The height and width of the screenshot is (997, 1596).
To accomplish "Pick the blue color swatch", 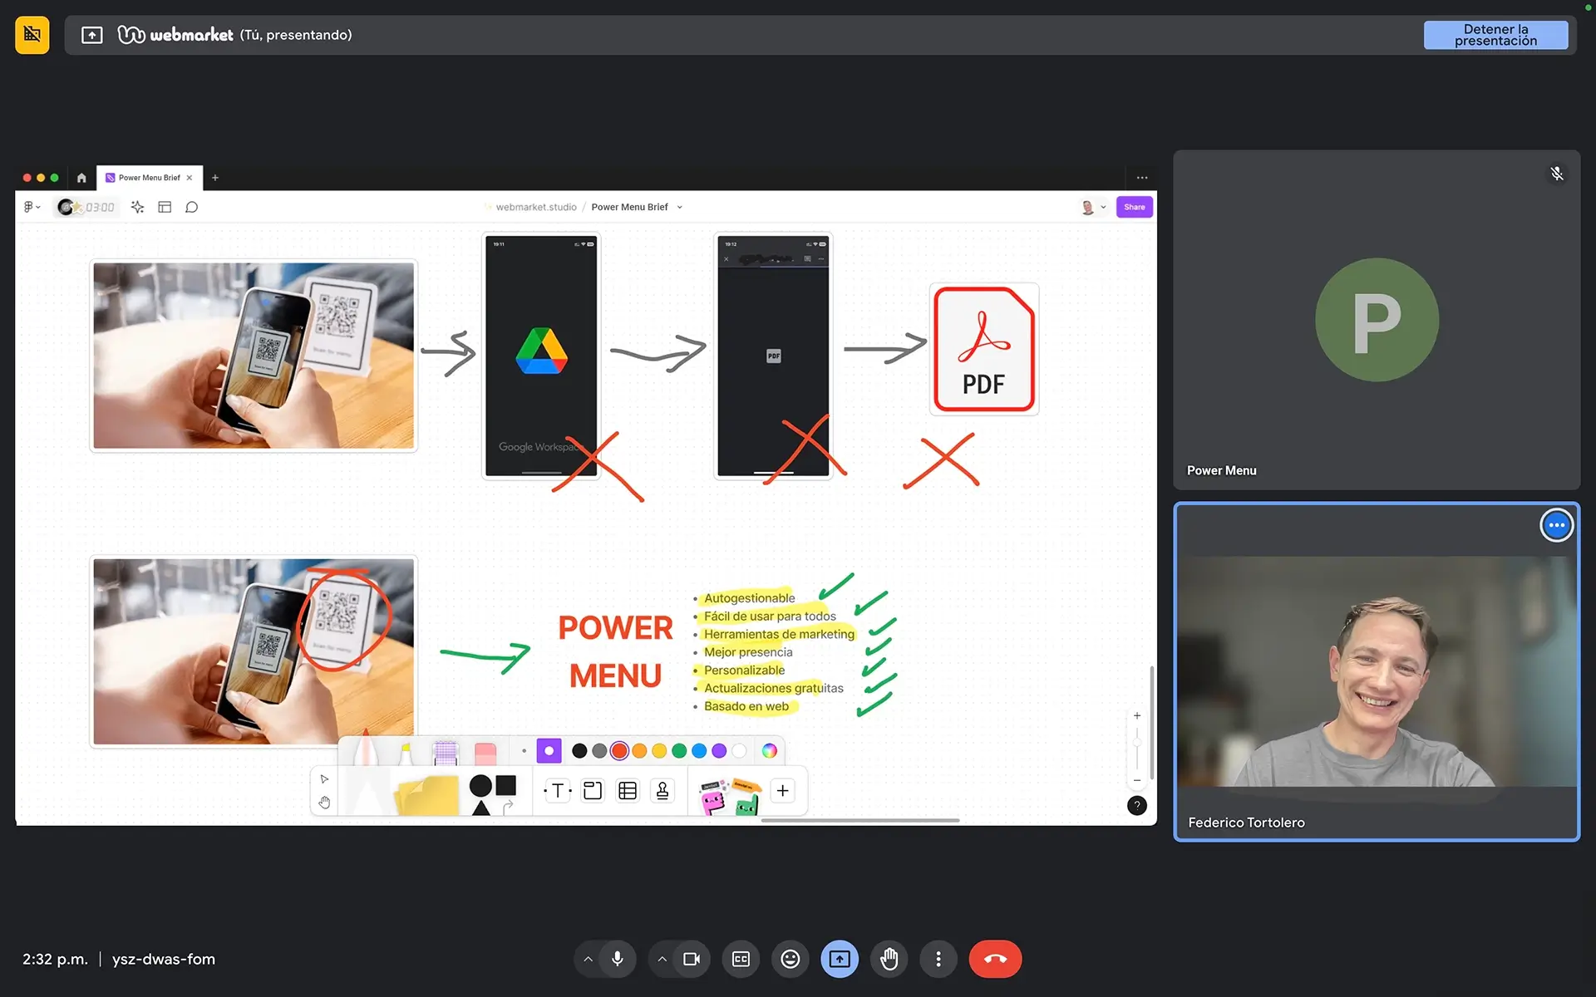I will [x=699, y=751].
